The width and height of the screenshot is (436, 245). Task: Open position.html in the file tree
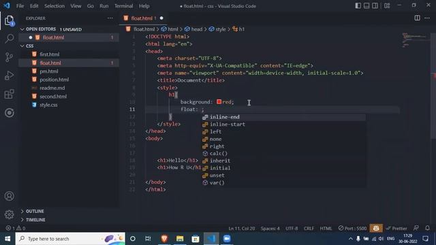pos(54,80)
